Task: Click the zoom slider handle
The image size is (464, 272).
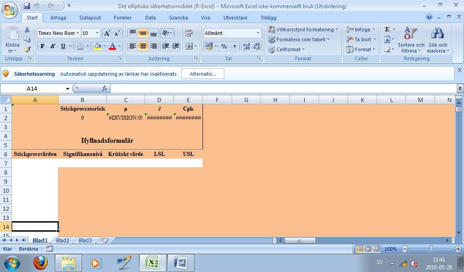Action: coord(431,249)
